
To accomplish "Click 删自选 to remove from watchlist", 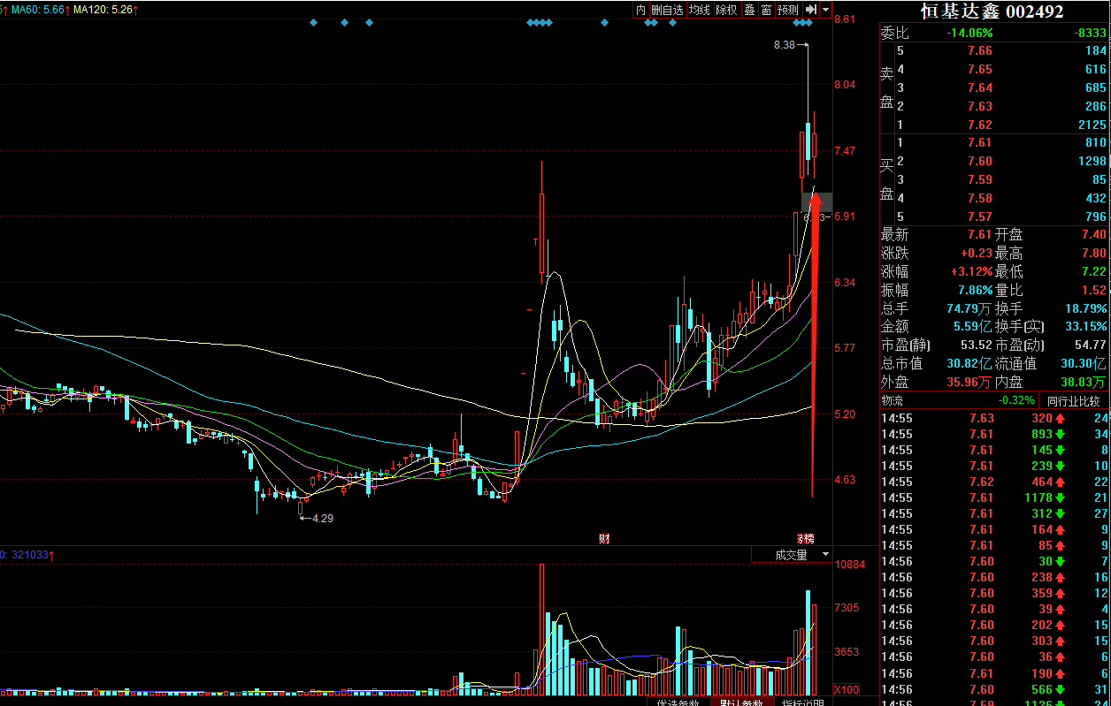I will [667, 10].
